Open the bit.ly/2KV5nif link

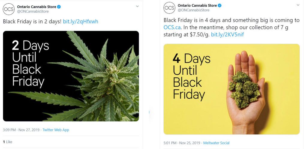click(x=227, y=35)
